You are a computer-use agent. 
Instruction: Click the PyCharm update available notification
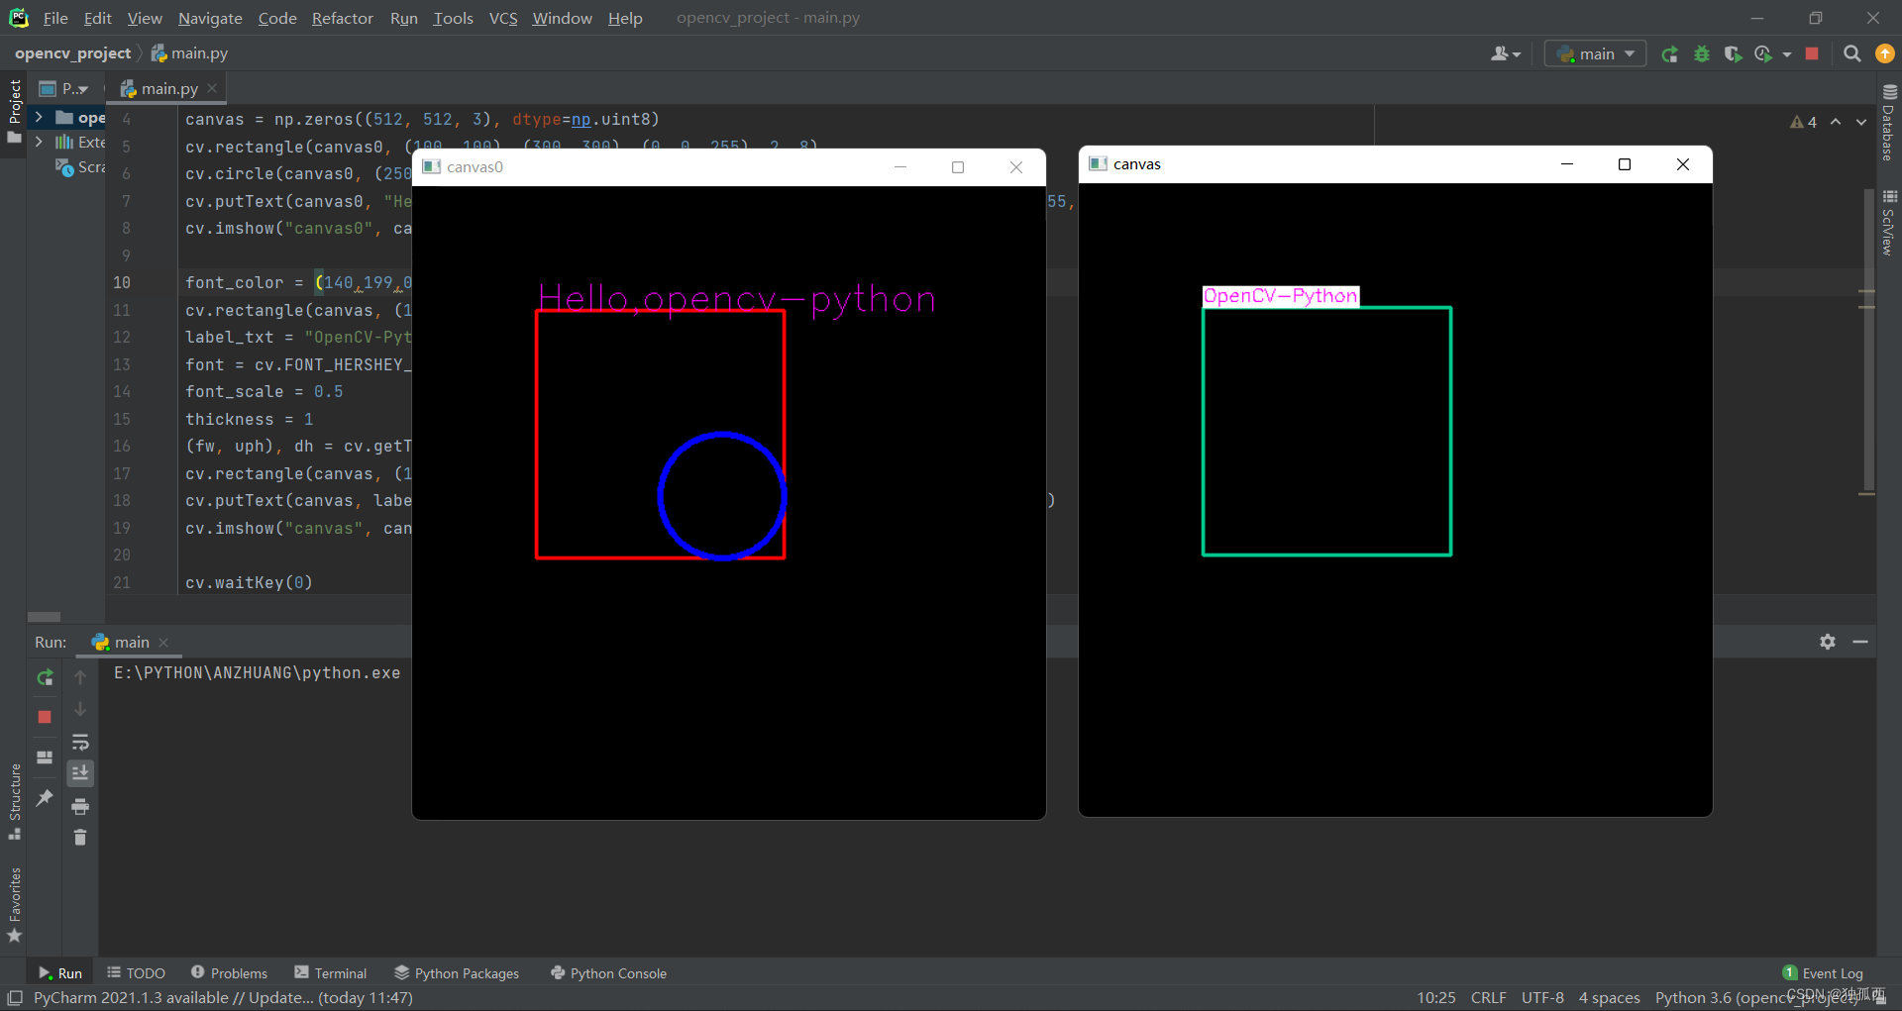tap(223, 997)
